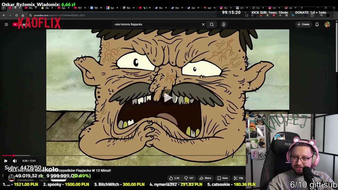
Task: Switch to the 'Zac' Steam tab
Action: (x=193, y=8)
